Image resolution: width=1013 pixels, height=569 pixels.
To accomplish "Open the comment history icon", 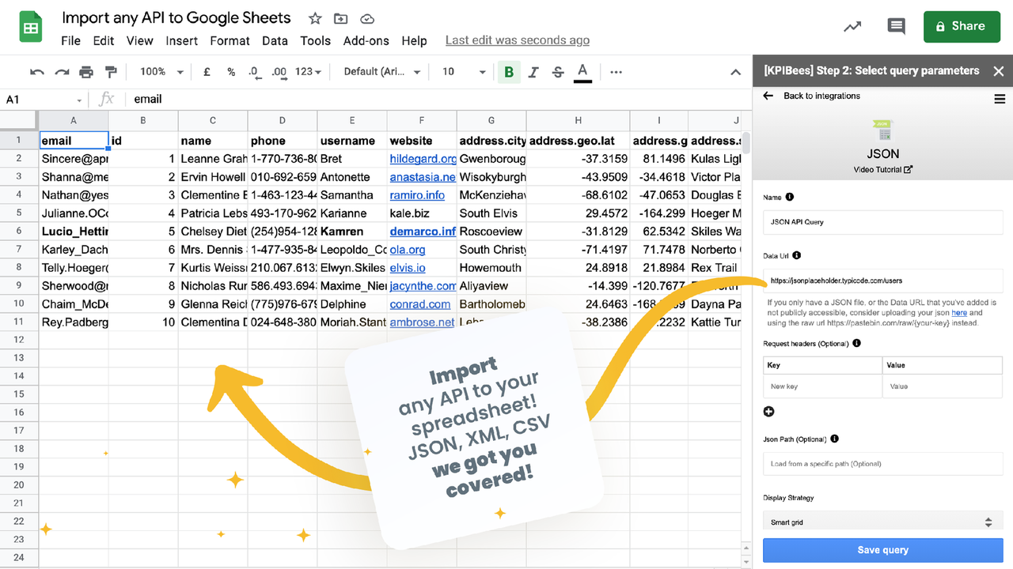I will [896, 26].
